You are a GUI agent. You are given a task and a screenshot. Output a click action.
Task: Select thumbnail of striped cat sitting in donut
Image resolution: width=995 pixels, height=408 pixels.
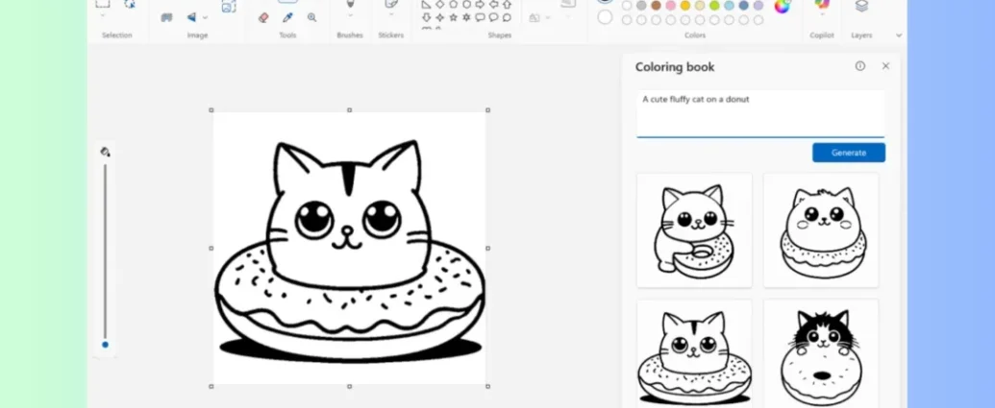pos(694,353)
